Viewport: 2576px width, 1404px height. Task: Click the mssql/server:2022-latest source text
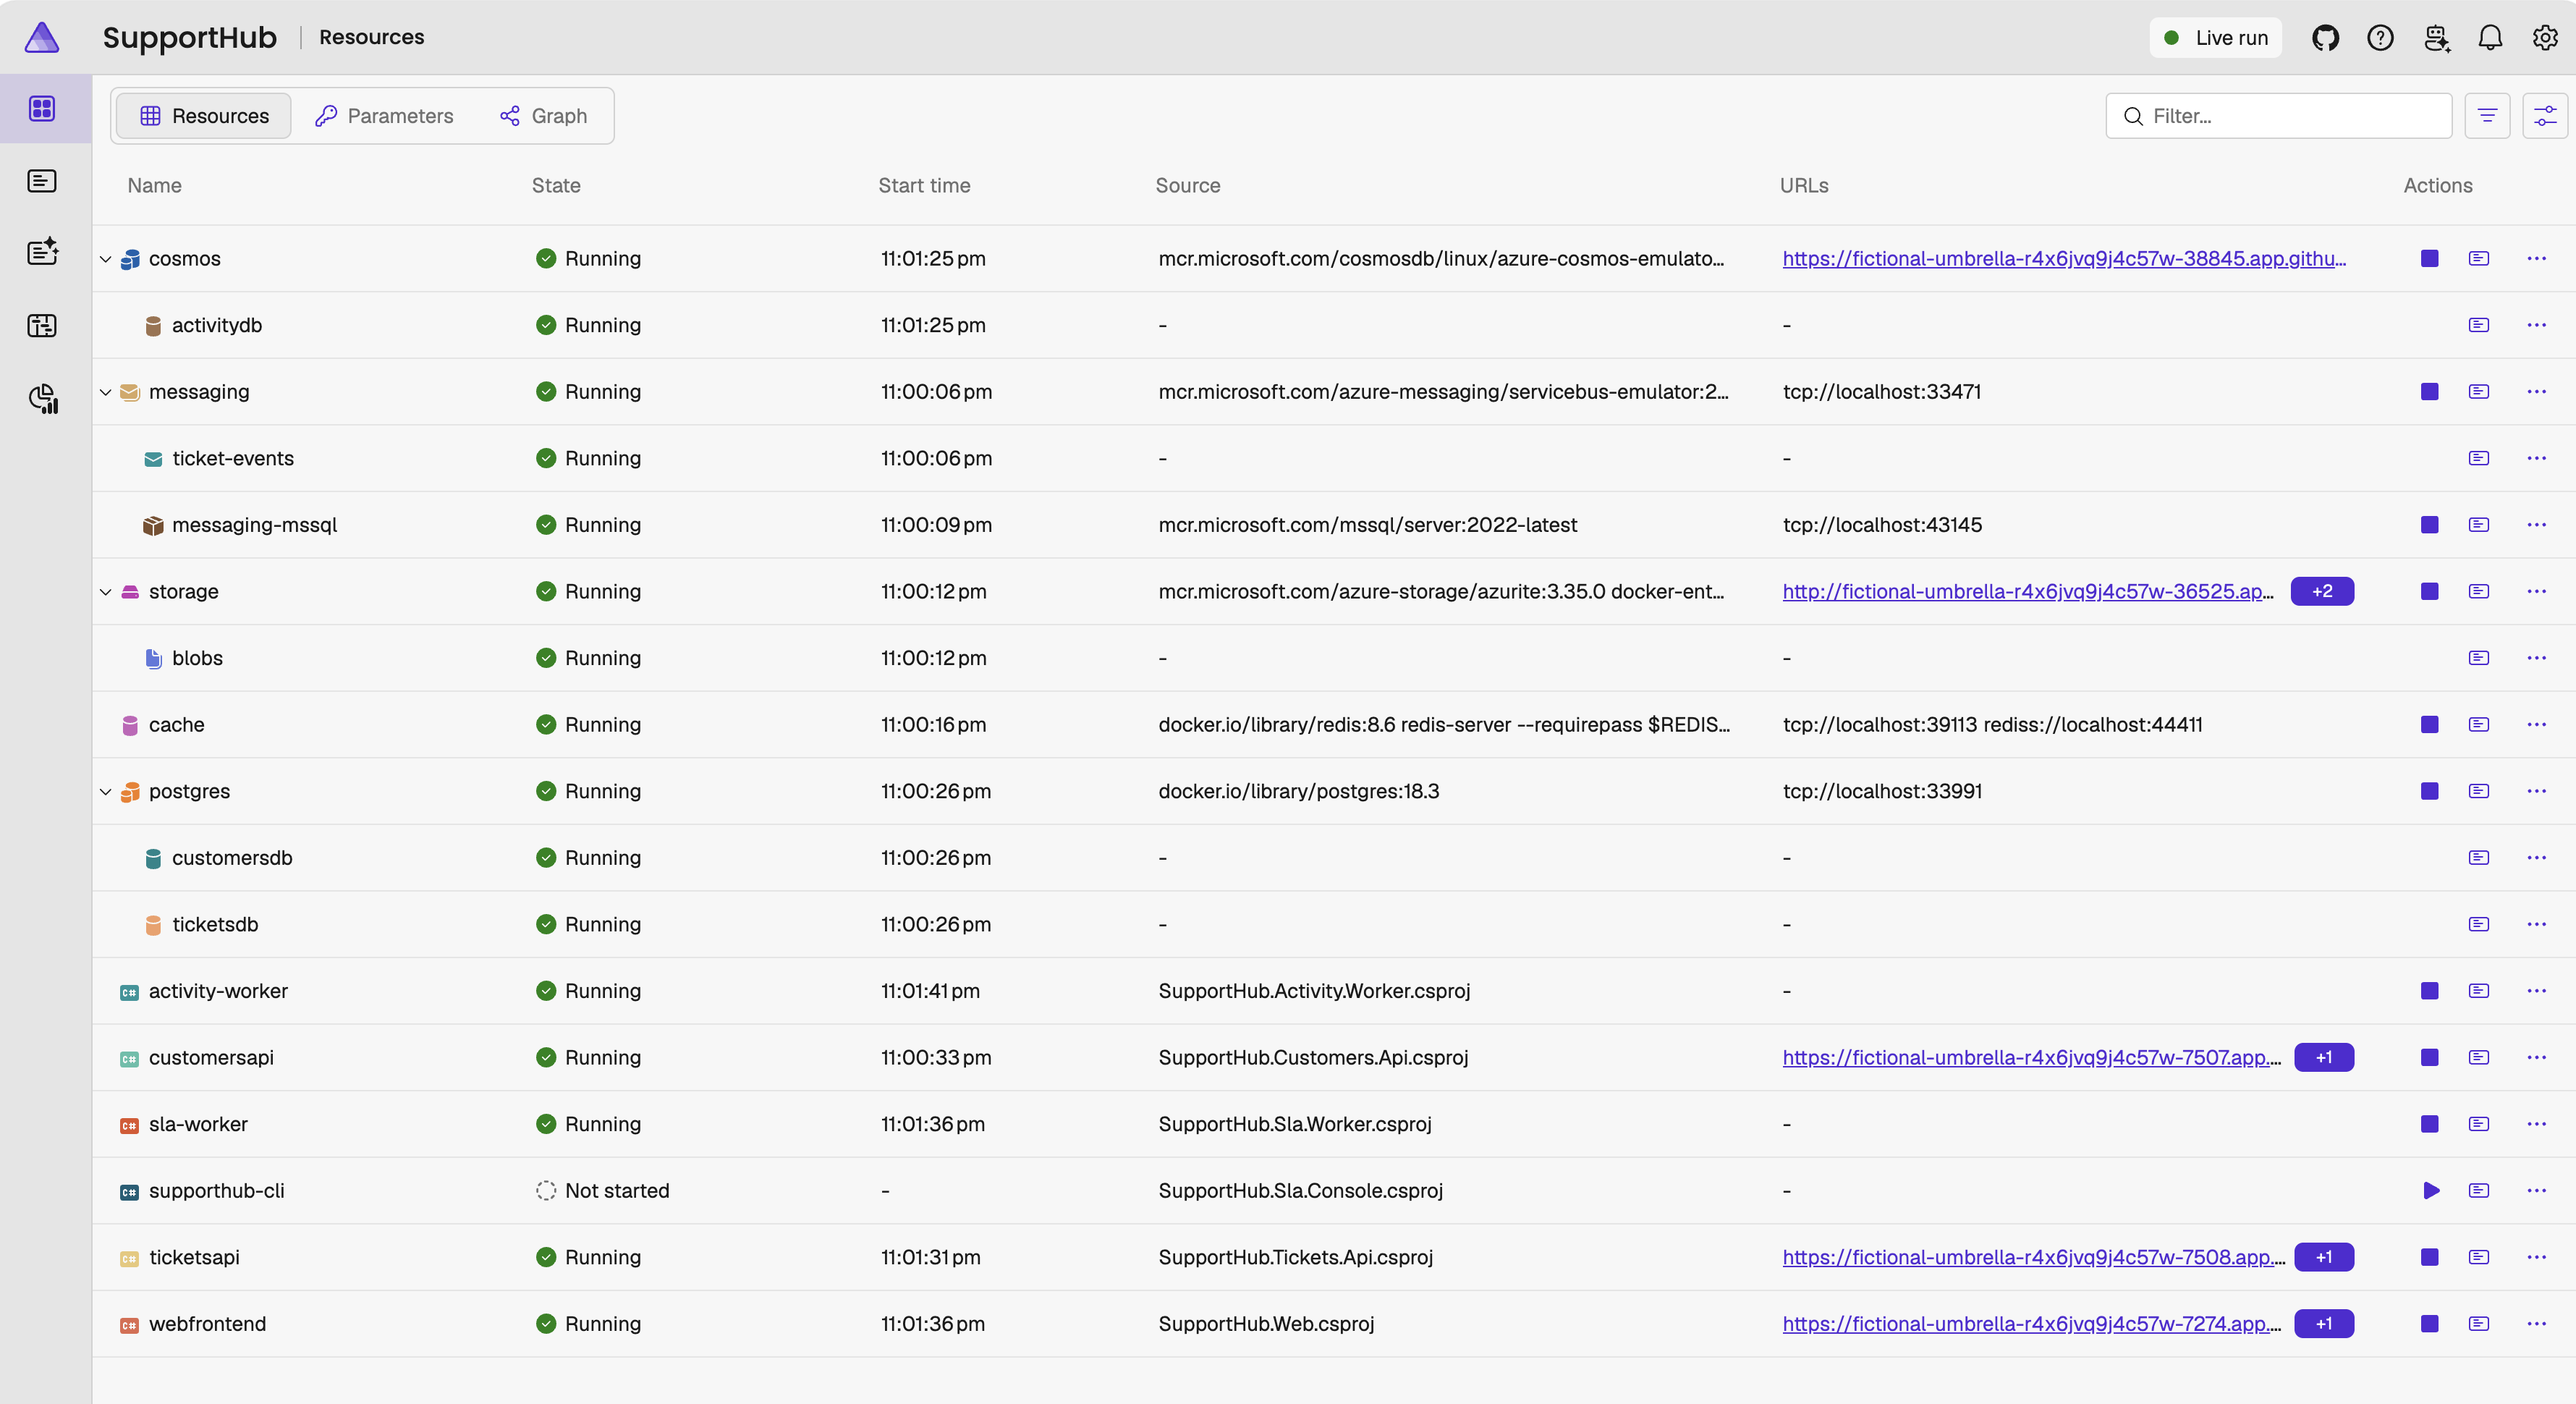click(x=1367, y=524)
